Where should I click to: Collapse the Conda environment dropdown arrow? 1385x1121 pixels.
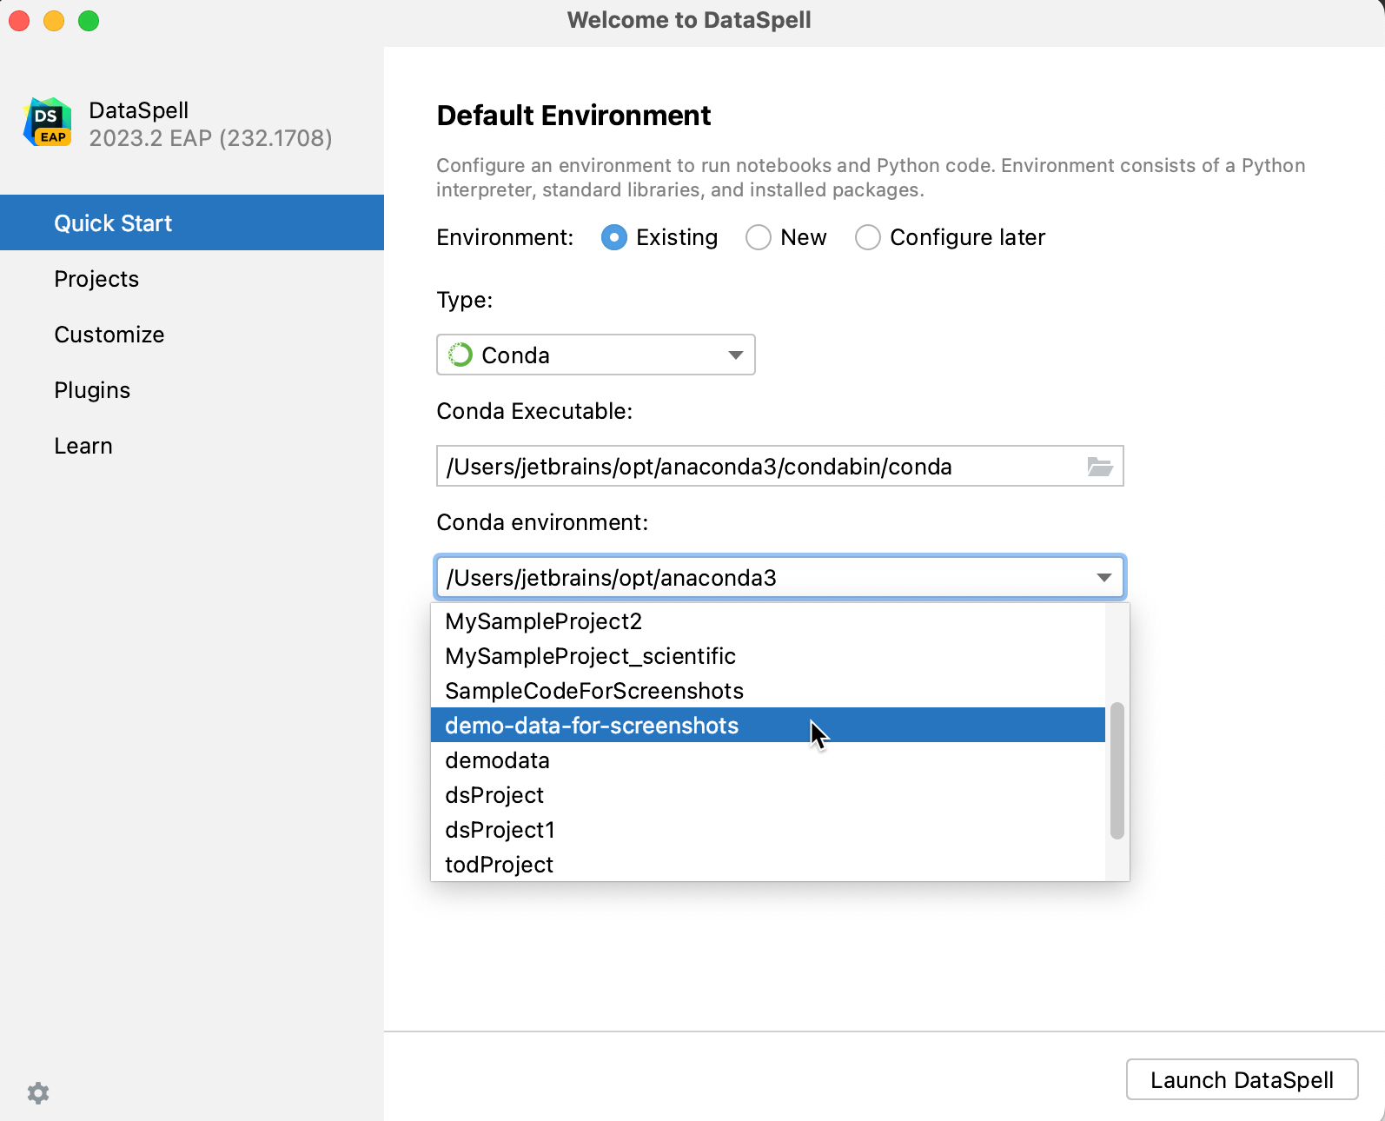(x=1104, y=578)
